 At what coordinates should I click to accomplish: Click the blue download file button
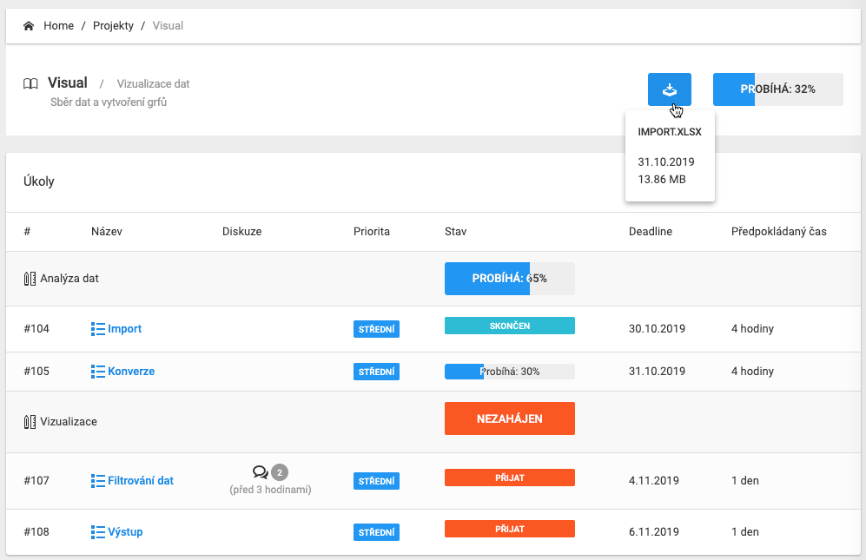coord(669,89)
